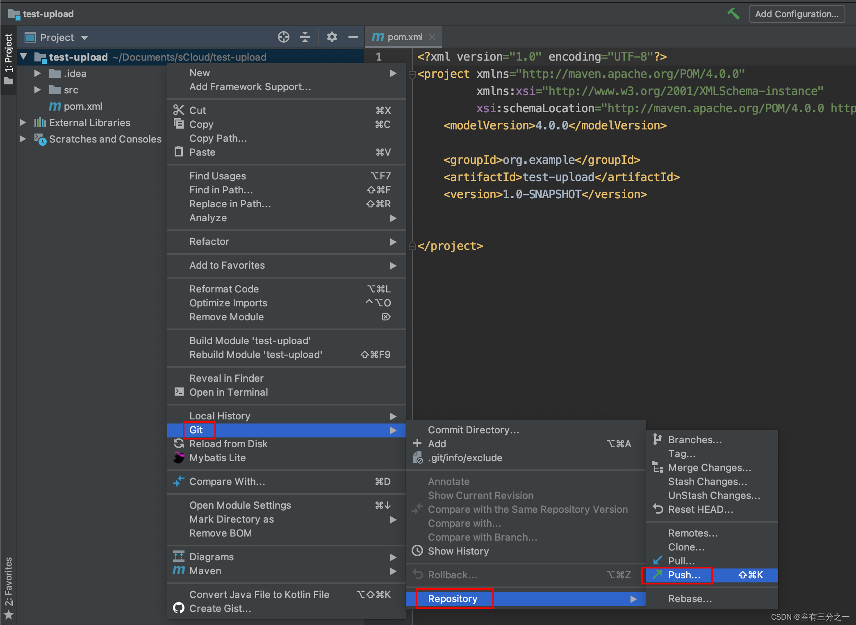The width and height of the screenshot is (856, 625).
Task: Choose Commit Directory... in Git submenu
Action: point(473,430)
